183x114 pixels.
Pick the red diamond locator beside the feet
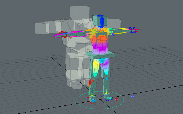point(116,99)
